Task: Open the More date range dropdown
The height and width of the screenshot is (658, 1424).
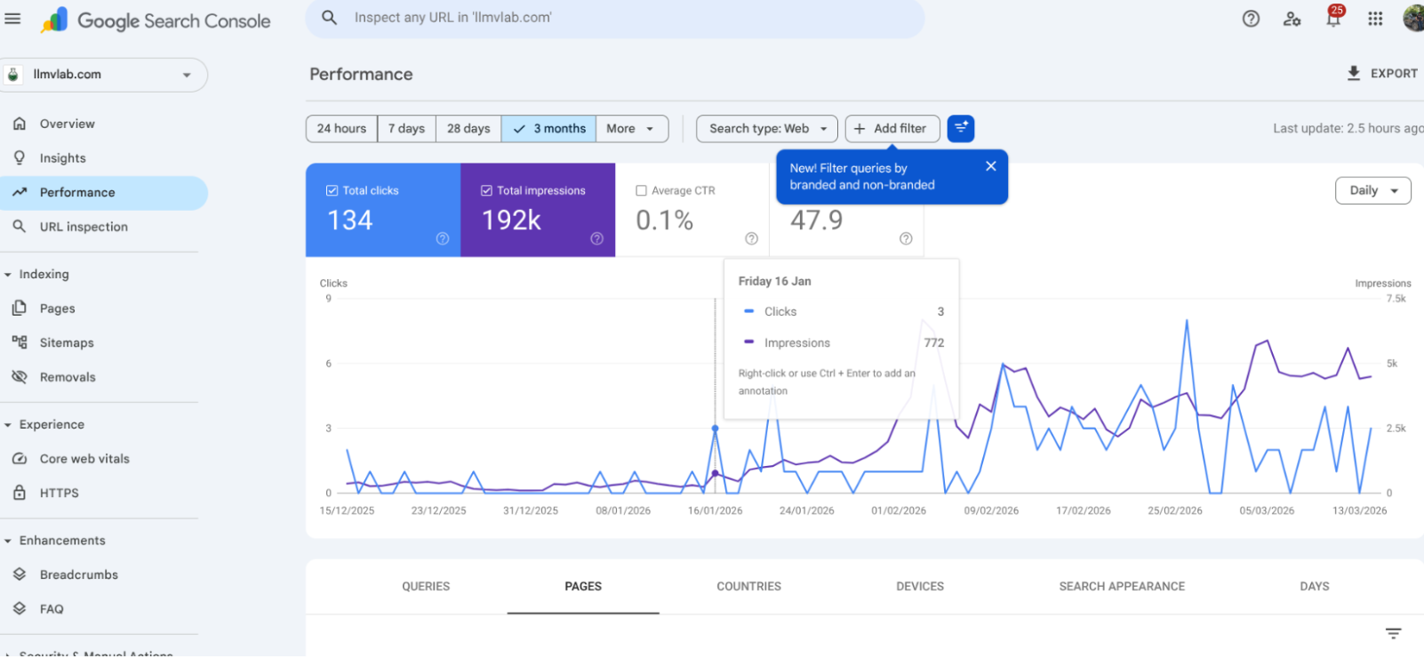Action: [631, 129]
